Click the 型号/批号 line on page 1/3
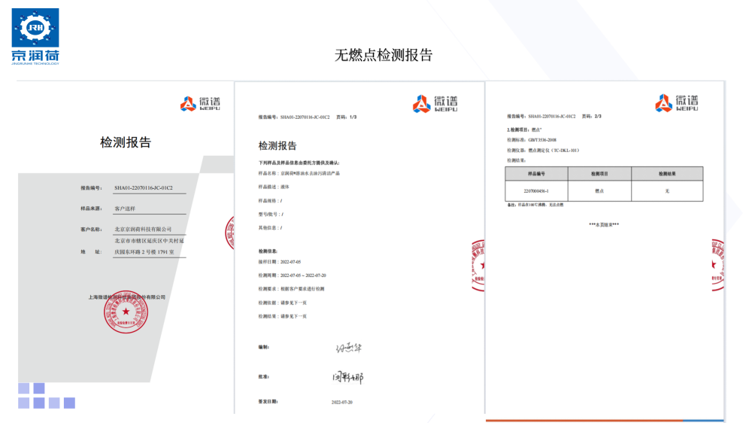Viewport: 752px width, 423px height. coord(271,215)
